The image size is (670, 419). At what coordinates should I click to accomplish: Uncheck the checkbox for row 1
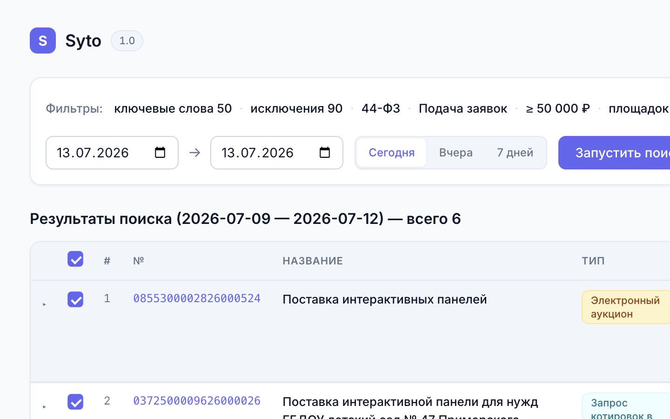75,299
